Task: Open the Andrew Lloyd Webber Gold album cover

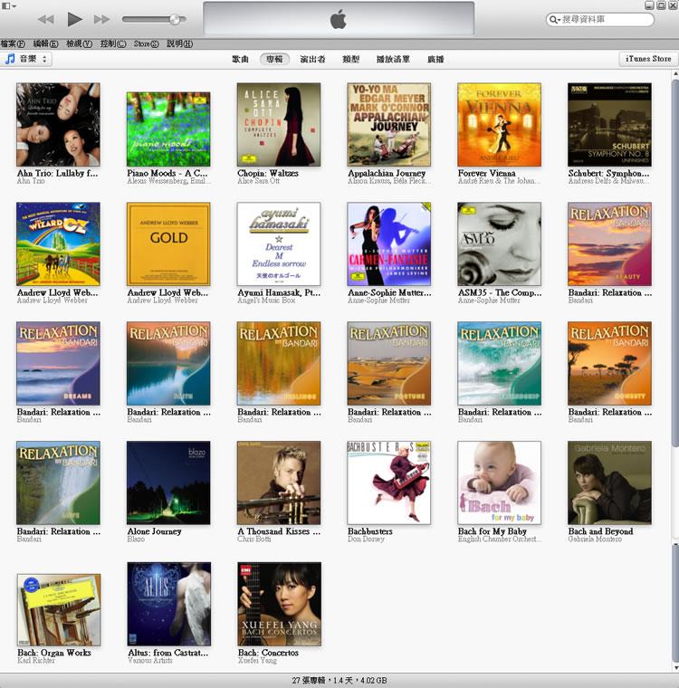Action: [x=168, y=244]
